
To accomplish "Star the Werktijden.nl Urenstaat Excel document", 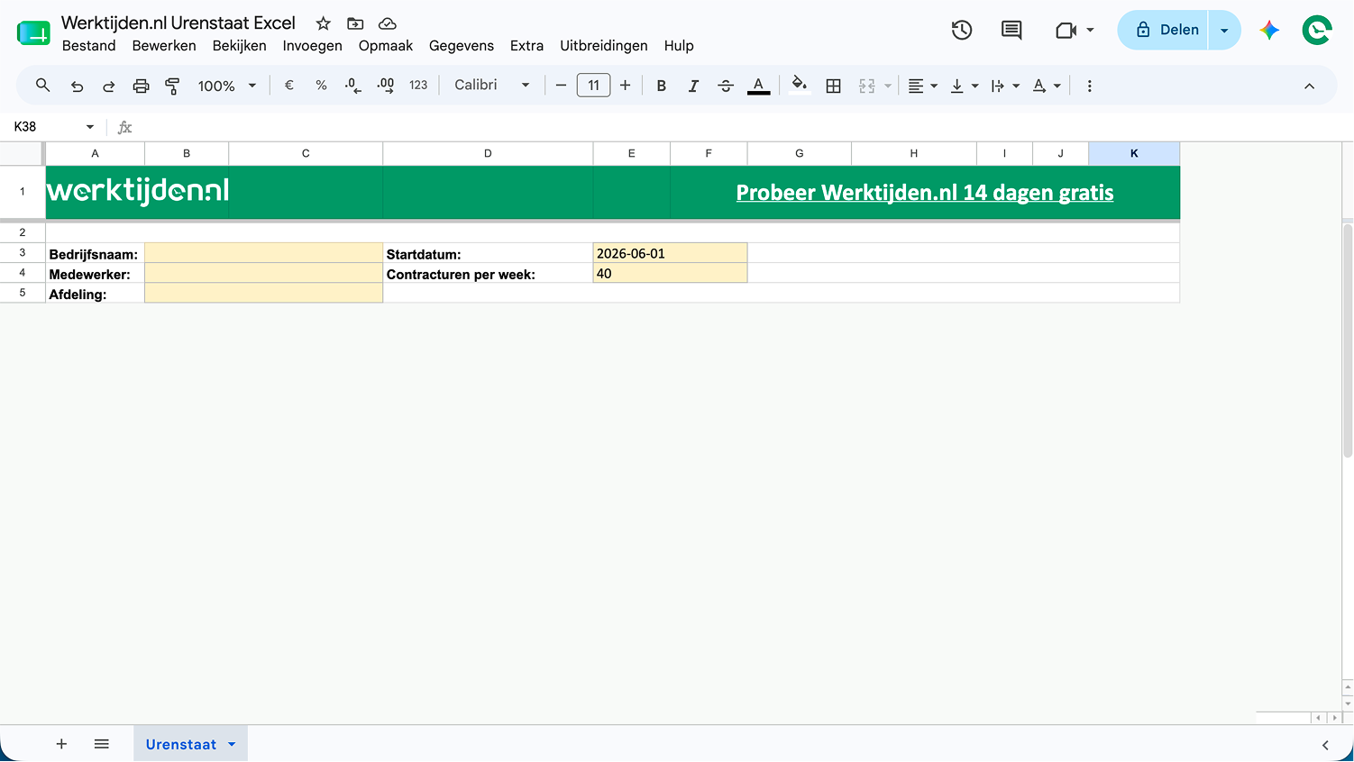I will 324,23.
